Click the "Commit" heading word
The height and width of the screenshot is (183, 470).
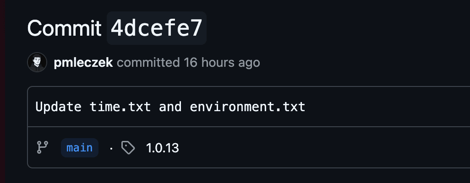64,29
